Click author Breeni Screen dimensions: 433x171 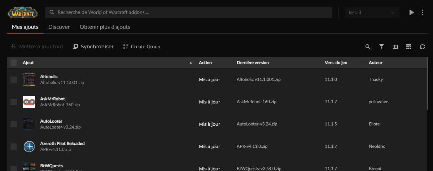click(375, 169)
